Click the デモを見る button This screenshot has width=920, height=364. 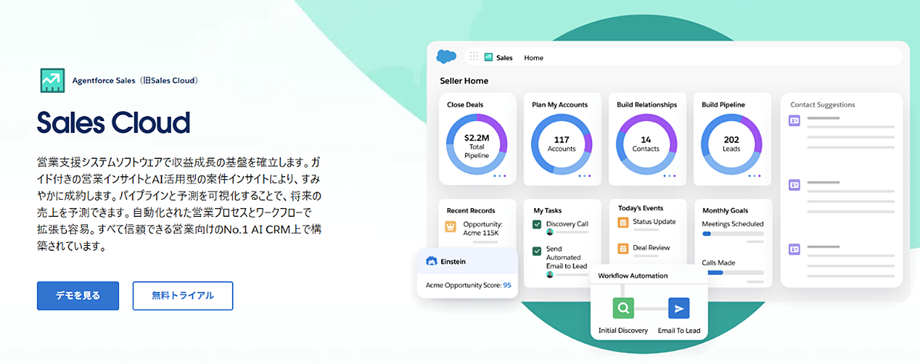(78, 296)
